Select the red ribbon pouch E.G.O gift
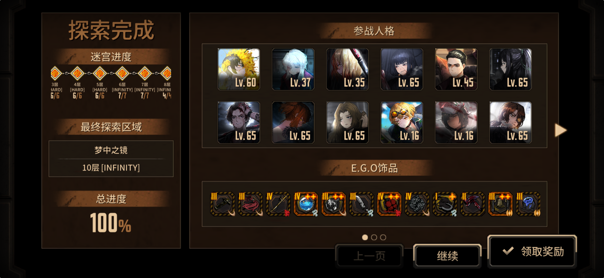This screenshot has width=604, height=278. tap(250, 204)
